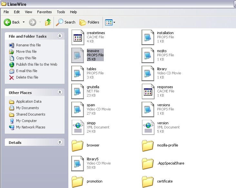This screenshot has width=236, height=188.
Task: Expand the Details panel
Action: (60, 142)
